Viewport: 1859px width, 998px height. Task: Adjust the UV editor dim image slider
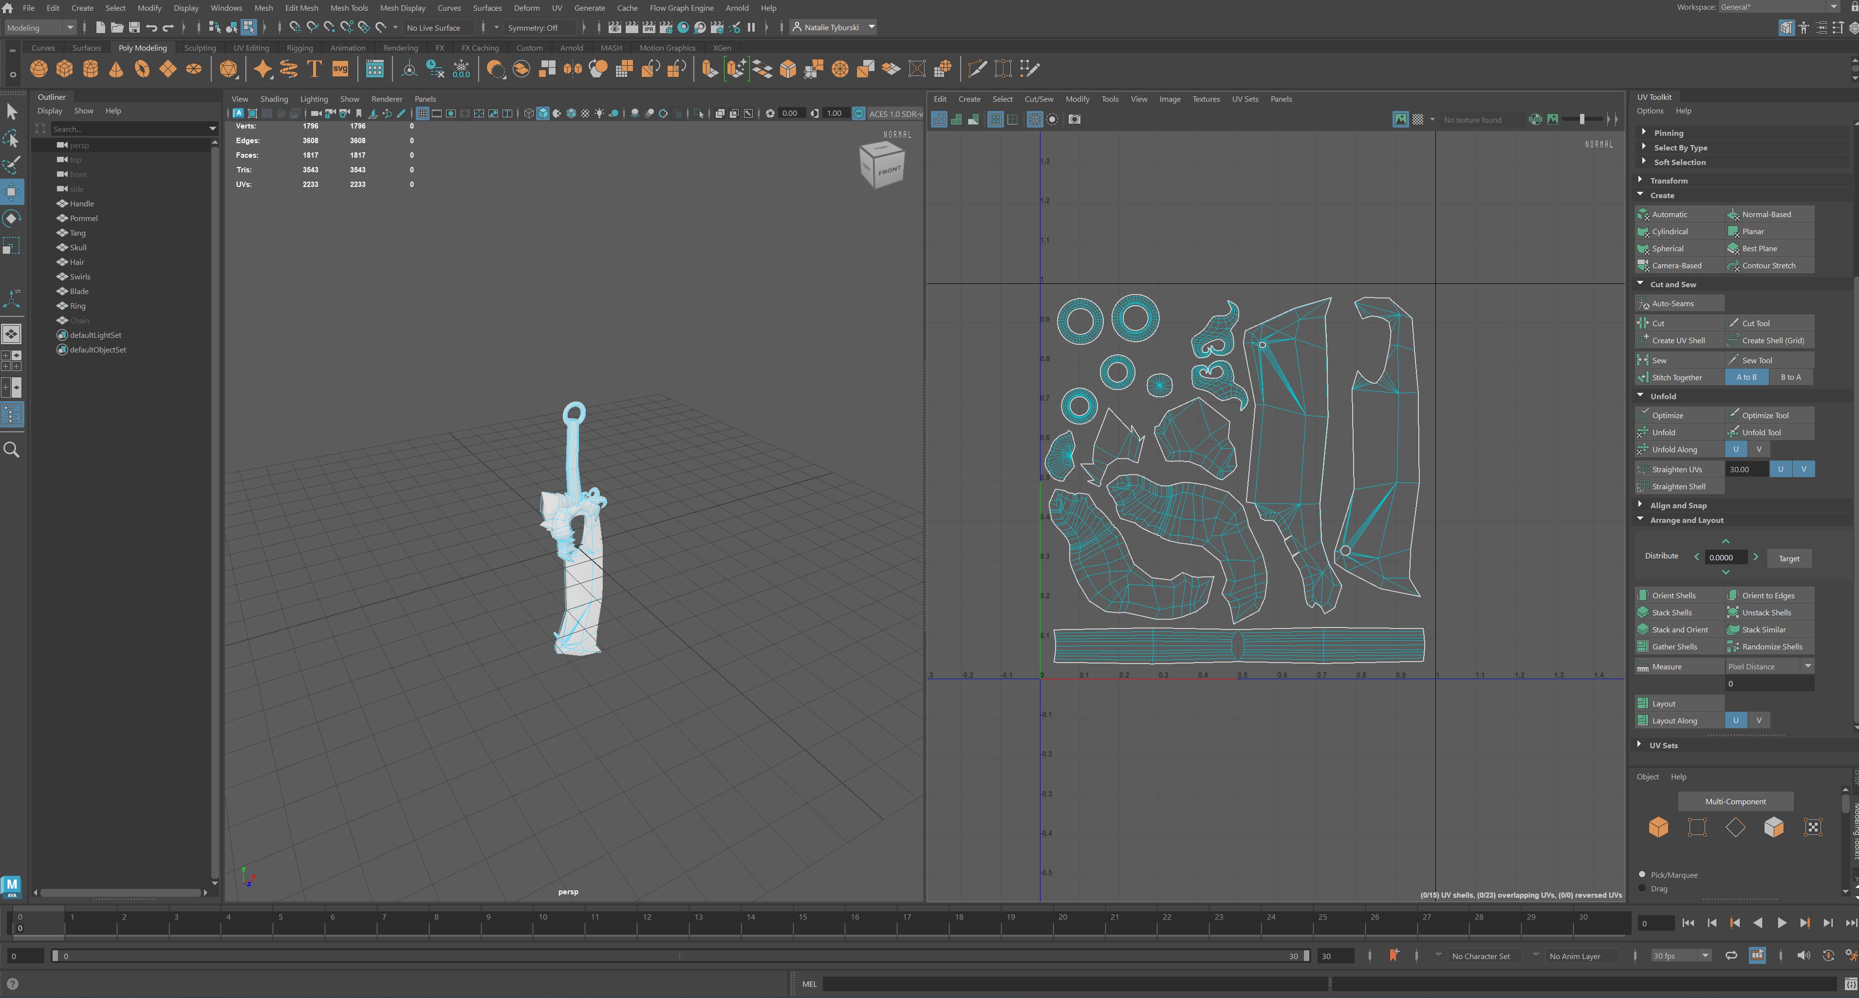pos(1582,119)
